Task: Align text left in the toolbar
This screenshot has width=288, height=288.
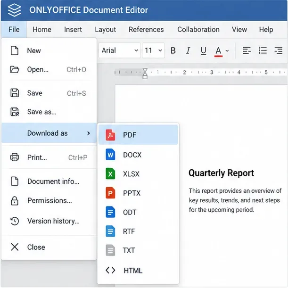Action: coord(247,50)
